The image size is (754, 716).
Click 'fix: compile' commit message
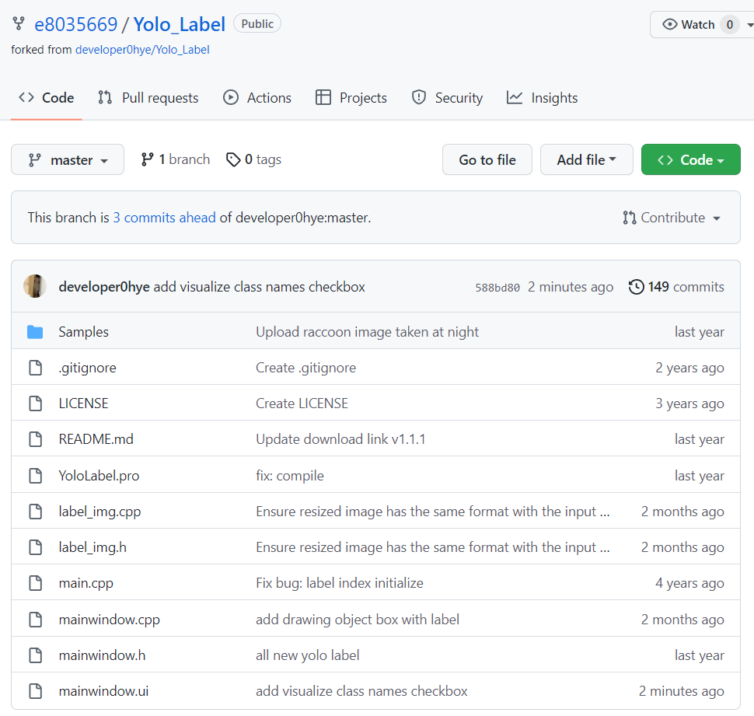click(290, 476)
